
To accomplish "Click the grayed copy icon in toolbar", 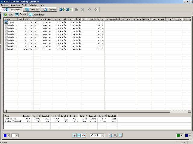I will tap(76, 10).
